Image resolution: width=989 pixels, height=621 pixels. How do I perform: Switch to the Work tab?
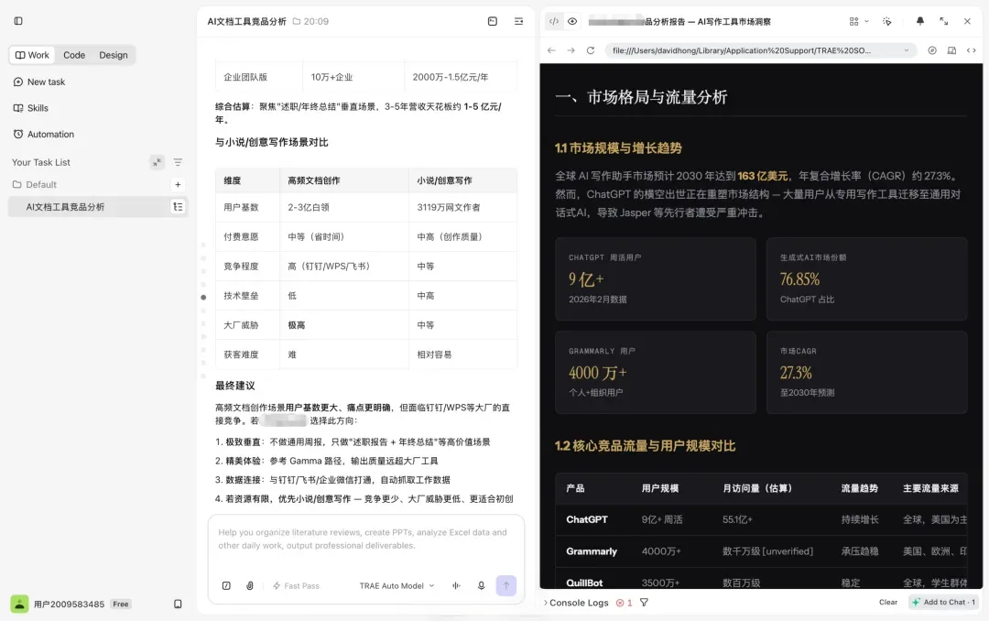[32, 55]
